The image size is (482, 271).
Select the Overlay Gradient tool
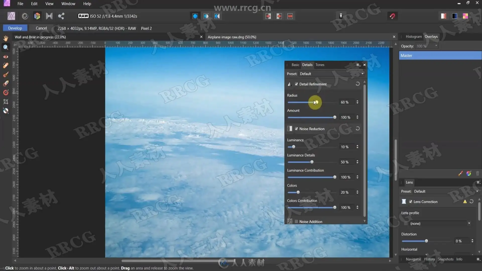click(x=6, y=93)
